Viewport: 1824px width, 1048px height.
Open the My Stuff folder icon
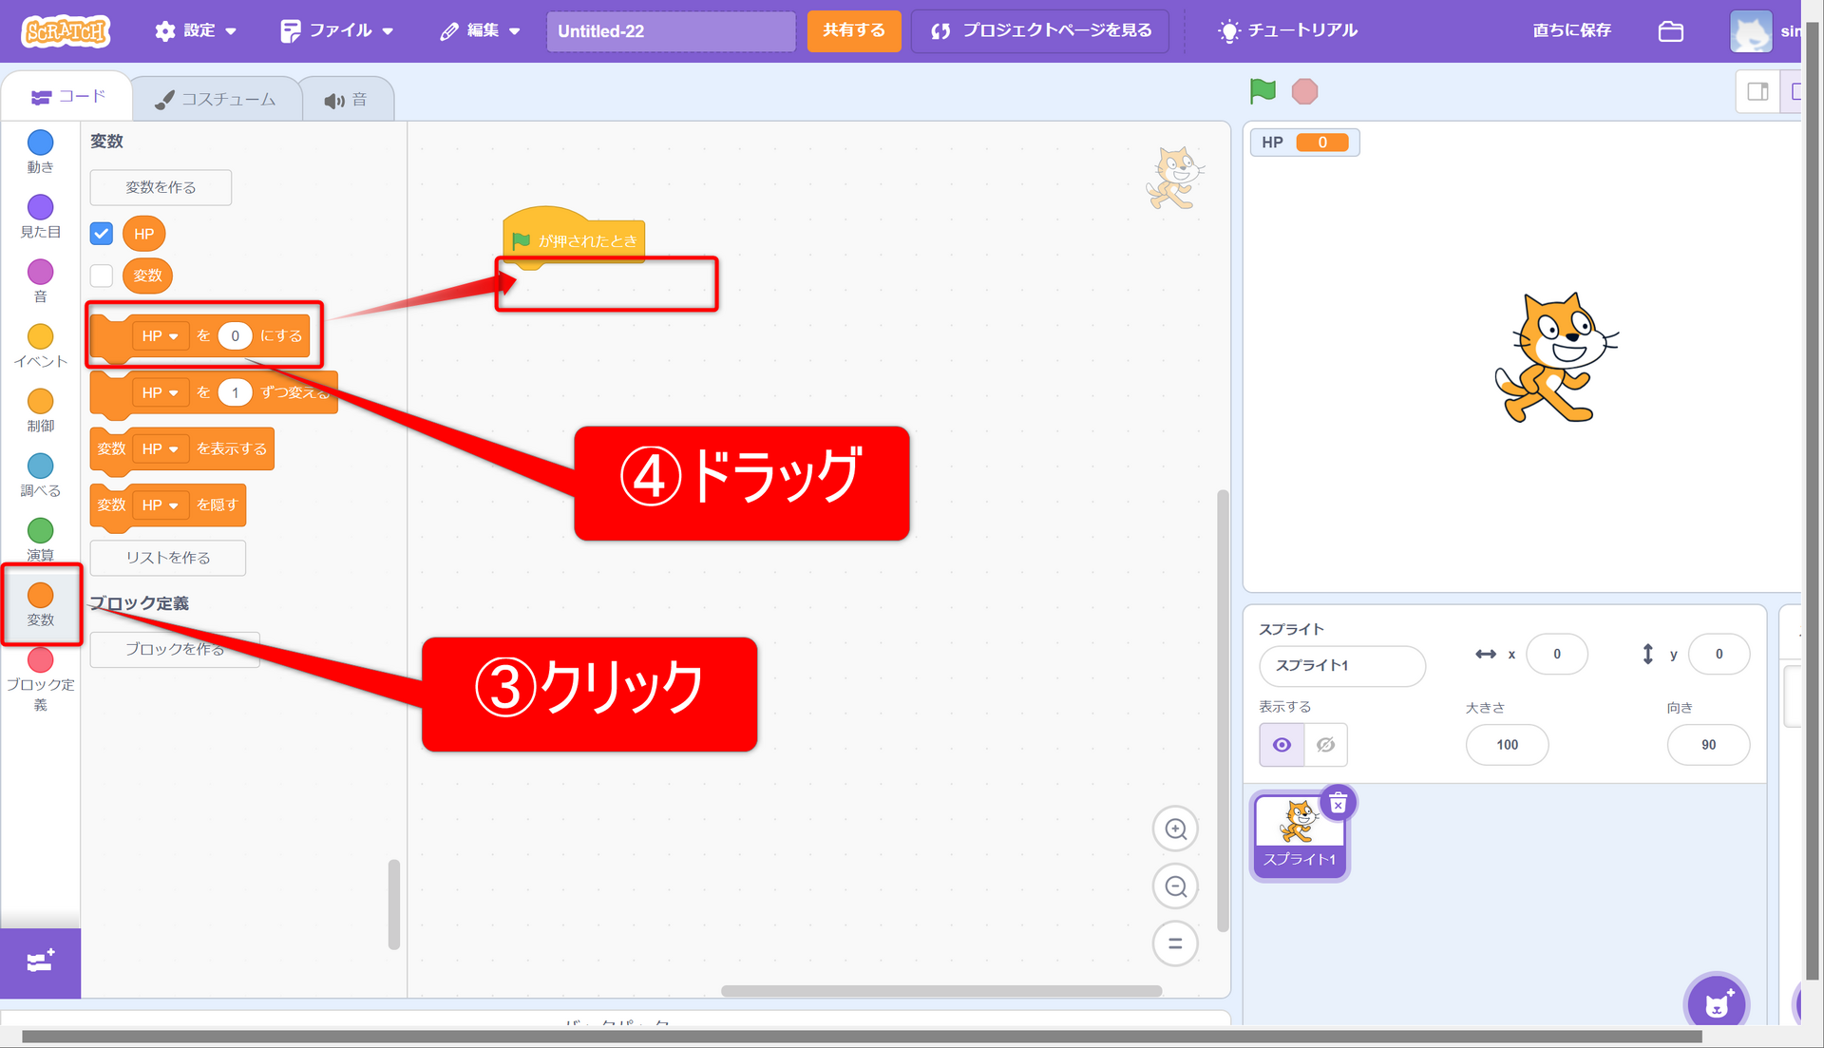point(1670,31)
